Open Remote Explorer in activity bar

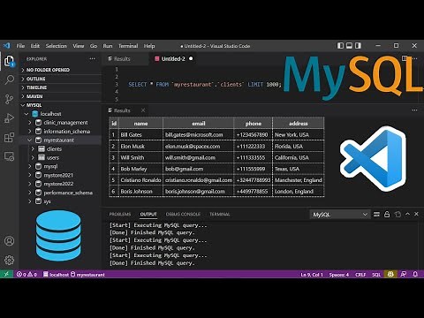pos(9,156)
